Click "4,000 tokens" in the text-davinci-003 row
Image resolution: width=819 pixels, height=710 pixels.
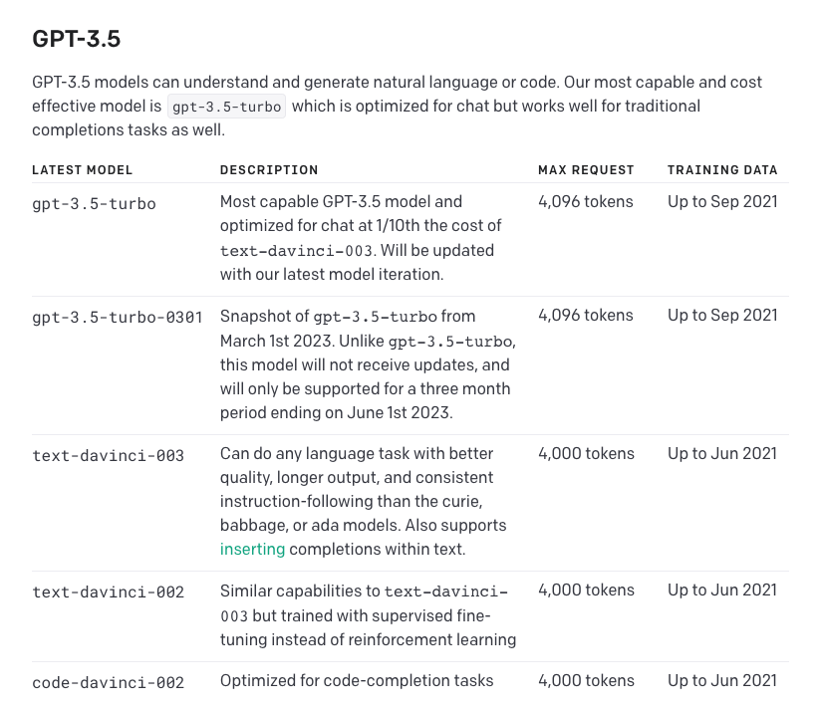coord(585,454)
